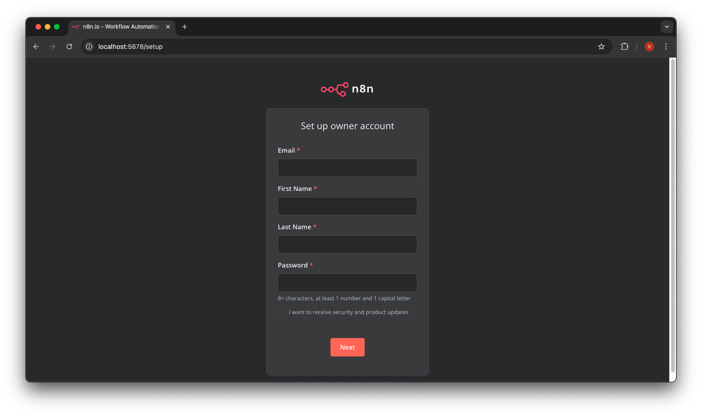Click the red window close button

pyautogui.click(x=38, y=27)
